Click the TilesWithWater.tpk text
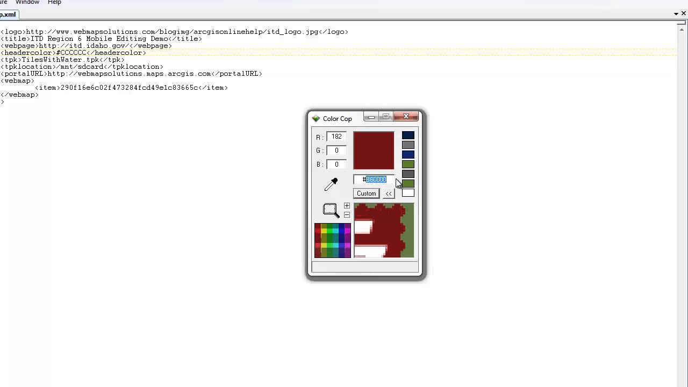Image resolution: width=688 pixels, height=387 pixels. 61,60
